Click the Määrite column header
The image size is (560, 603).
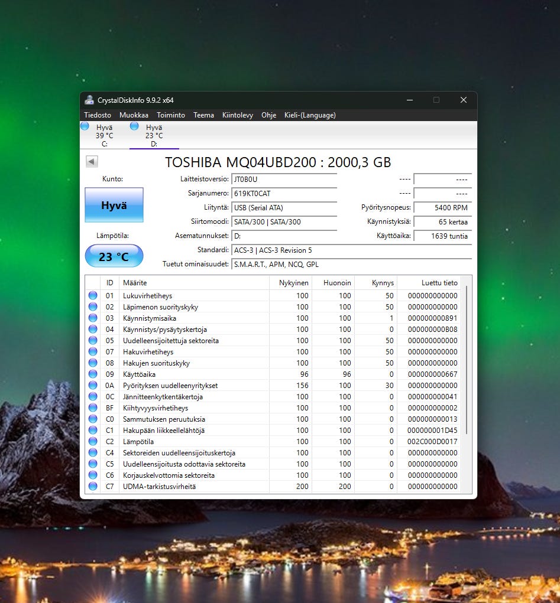tap(194, 283)
